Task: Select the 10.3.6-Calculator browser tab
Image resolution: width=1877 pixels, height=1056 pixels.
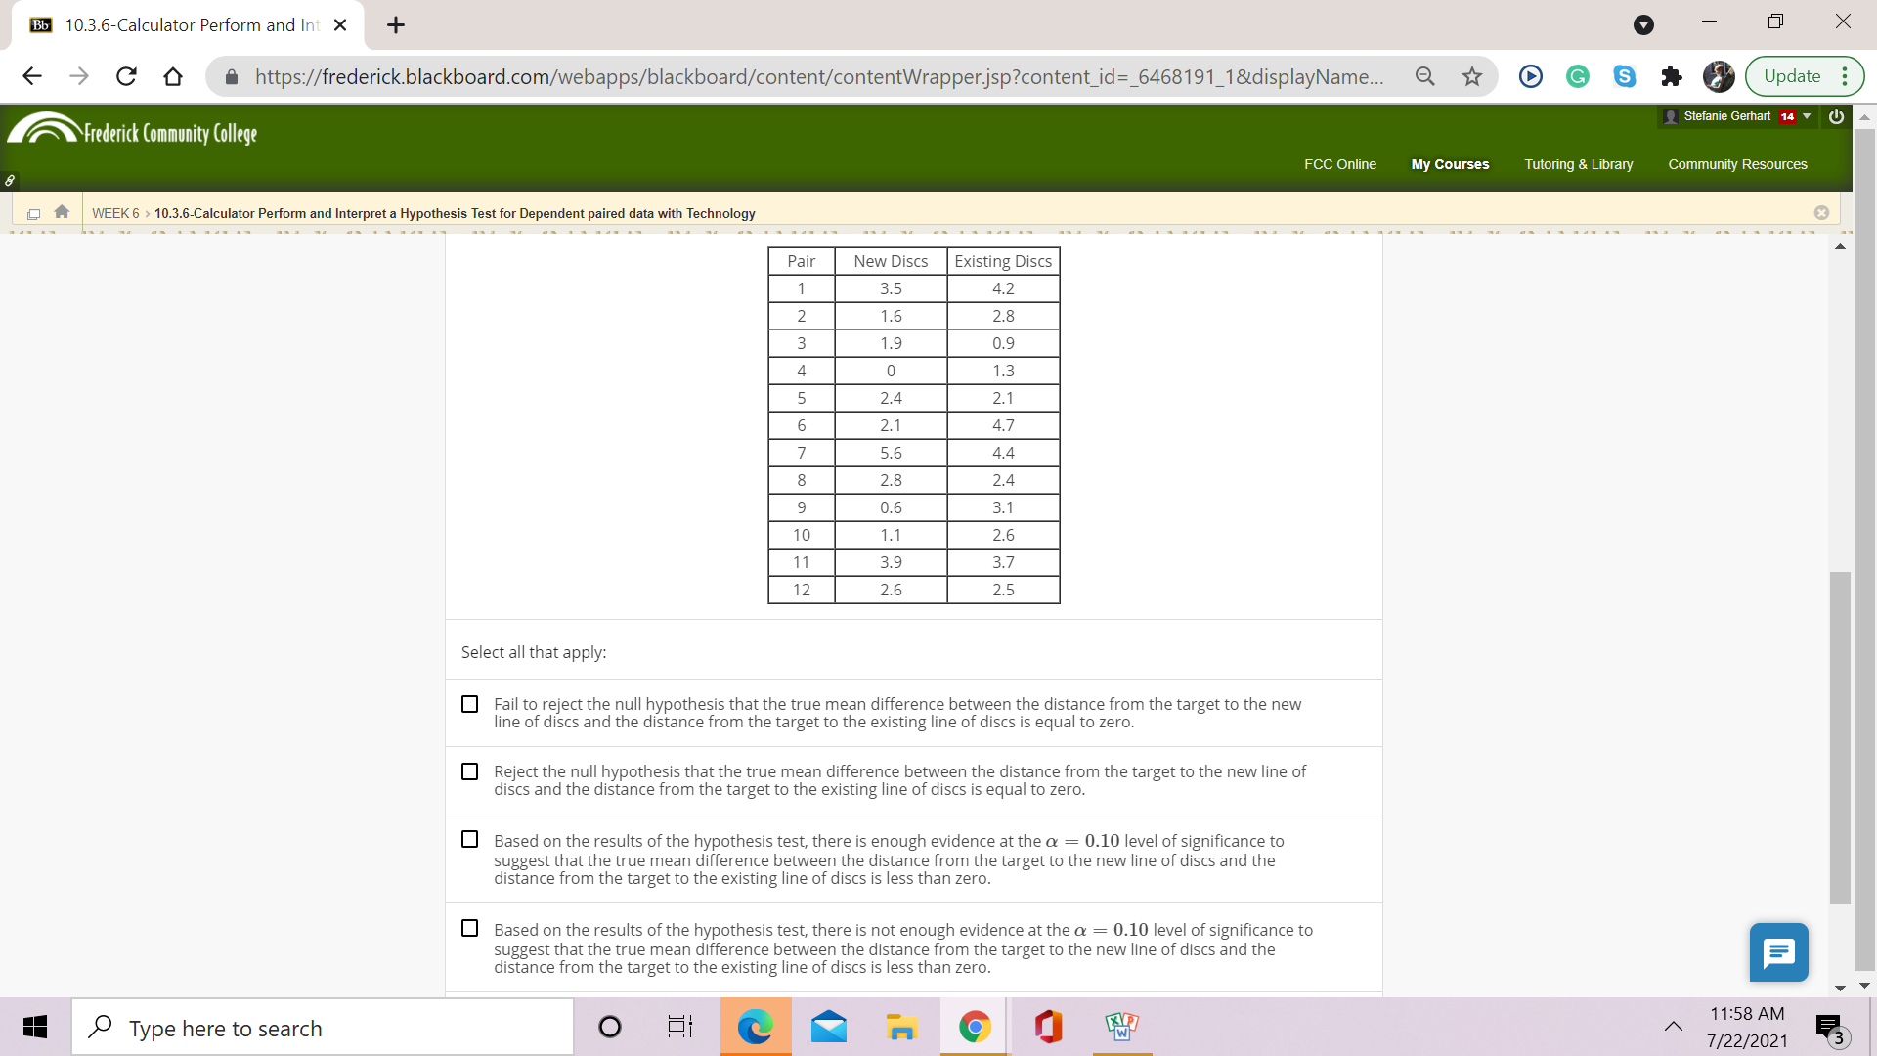Action: [186, 24]
